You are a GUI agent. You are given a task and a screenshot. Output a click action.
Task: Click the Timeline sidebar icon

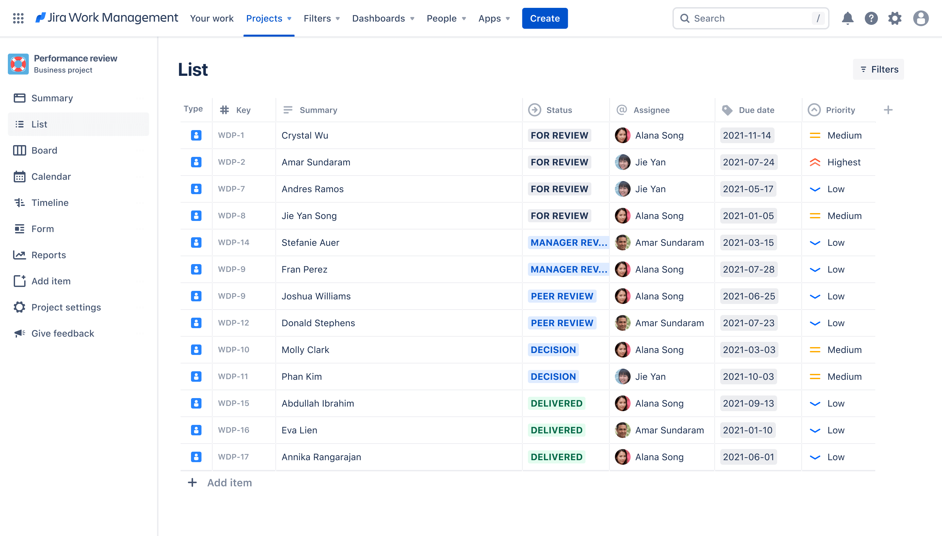[x=19, y=202]
